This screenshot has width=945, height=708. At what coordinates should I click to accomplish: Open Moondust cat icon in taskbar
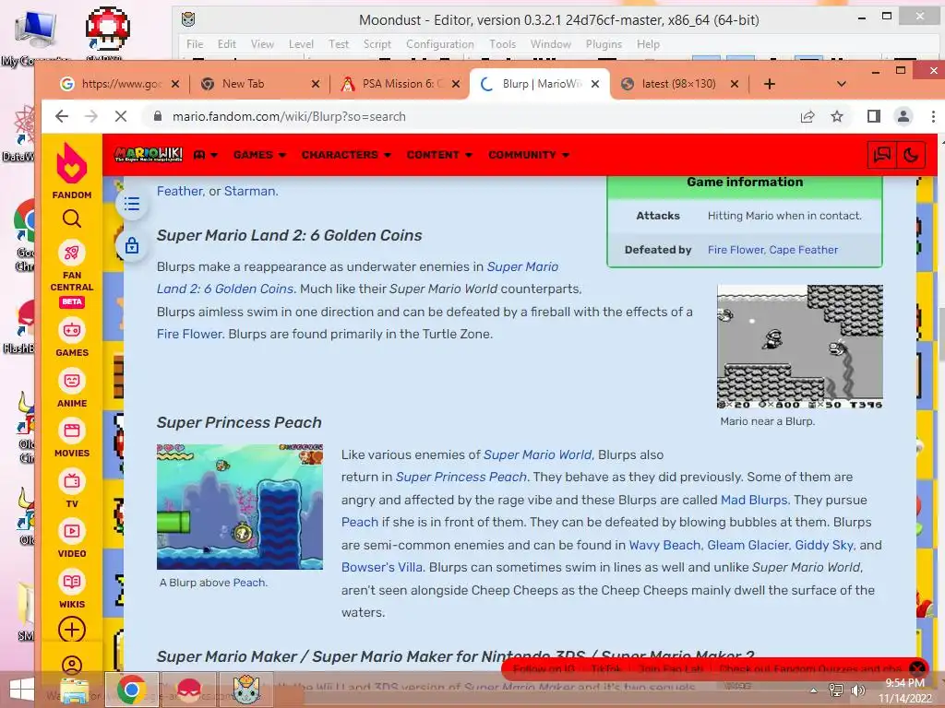click(245, 690)
